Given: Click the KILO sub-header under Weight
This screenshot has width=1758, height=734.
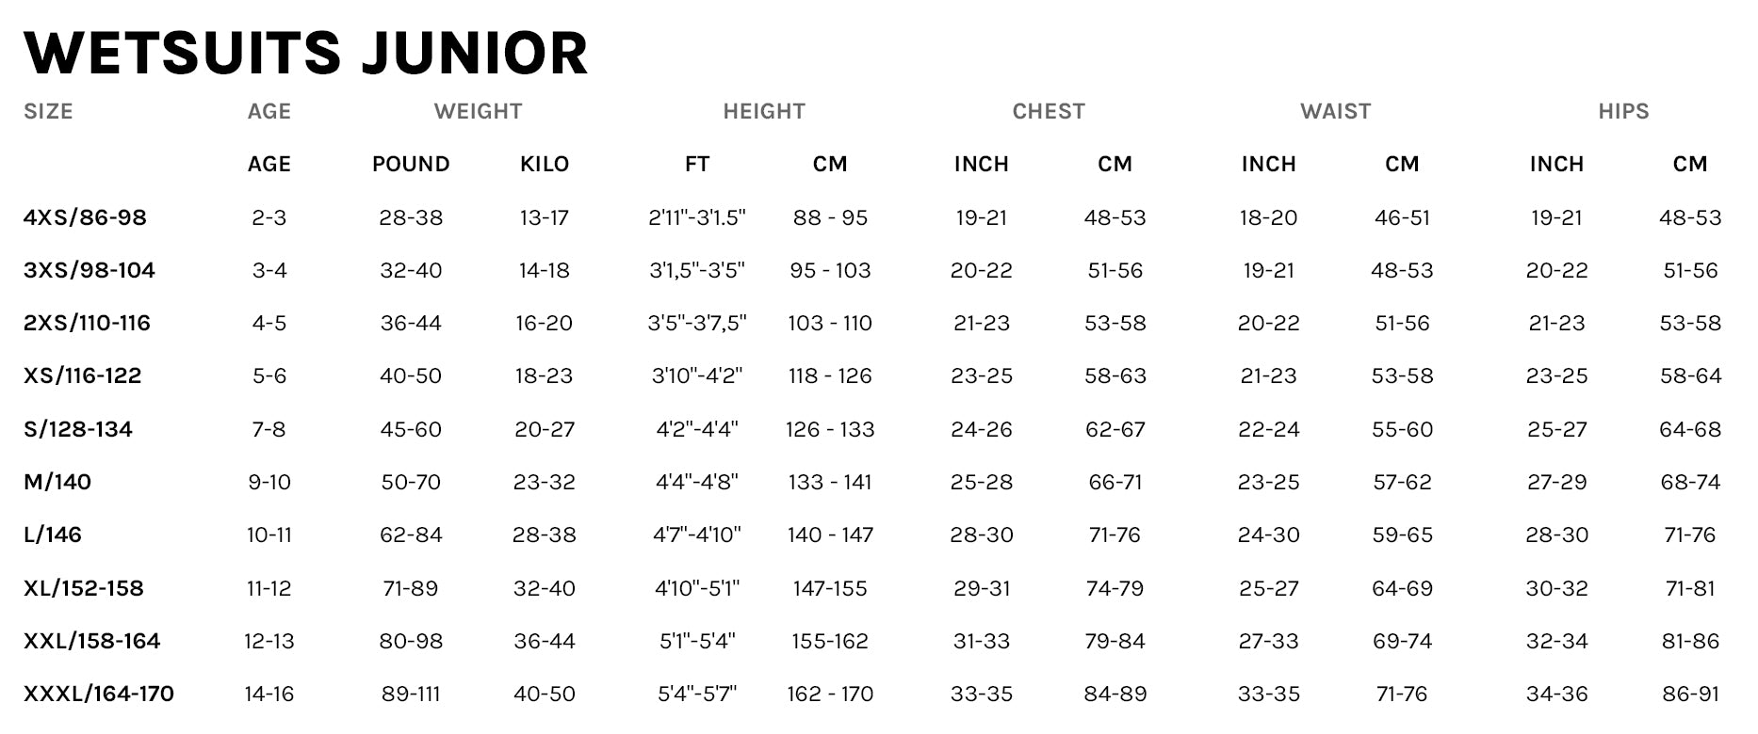Looking at the screenshot, I should point(545,164).
